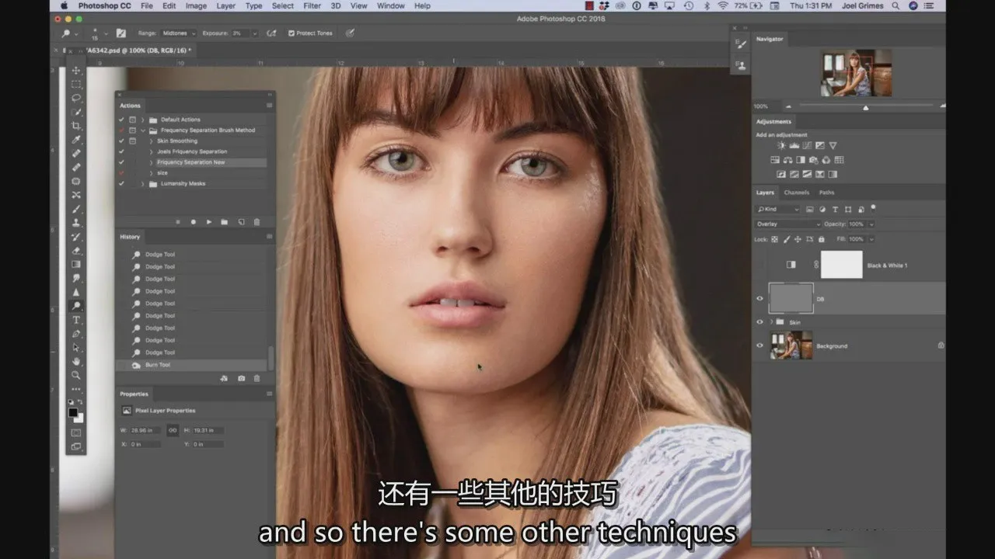Open the Layer menu
The height and width of the screenshot is (559, 995).
point(225,5)
